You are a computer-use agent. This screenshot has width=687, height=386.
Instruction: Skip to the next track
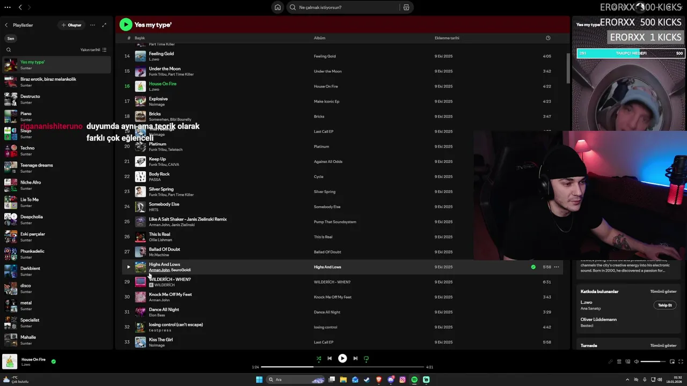[355, 358]
